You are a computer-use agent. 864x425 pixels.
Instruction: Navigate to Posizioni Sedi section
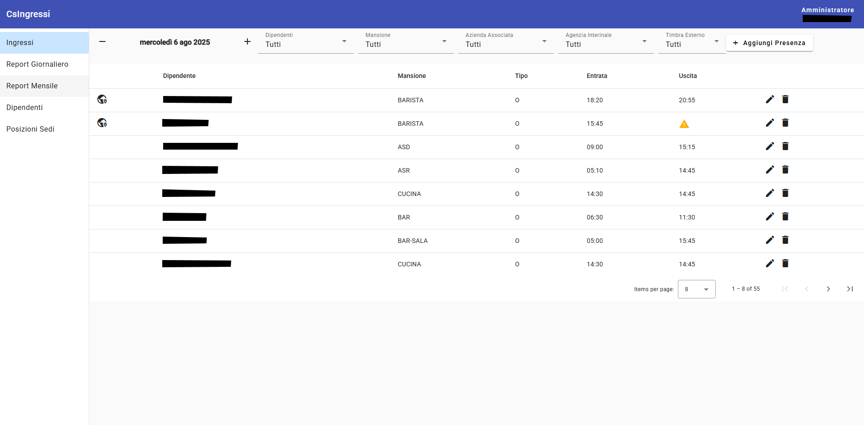[44, 129]
